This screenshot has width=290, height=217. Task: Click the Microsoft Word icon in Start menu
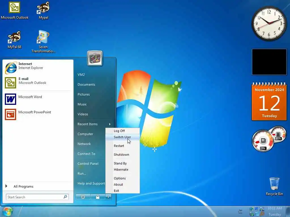[10, 99]
